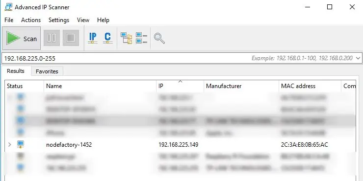The image size is (363, 181).
Task: Minimize the Advanced IP Scanner window
Action: [x=308, y=7]
